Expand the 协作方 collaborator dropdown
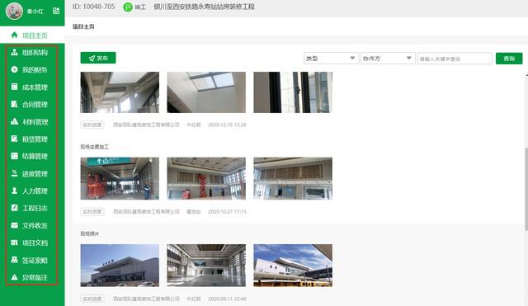The width and height of the screenshot is (528, 306). tap(388, 59)
